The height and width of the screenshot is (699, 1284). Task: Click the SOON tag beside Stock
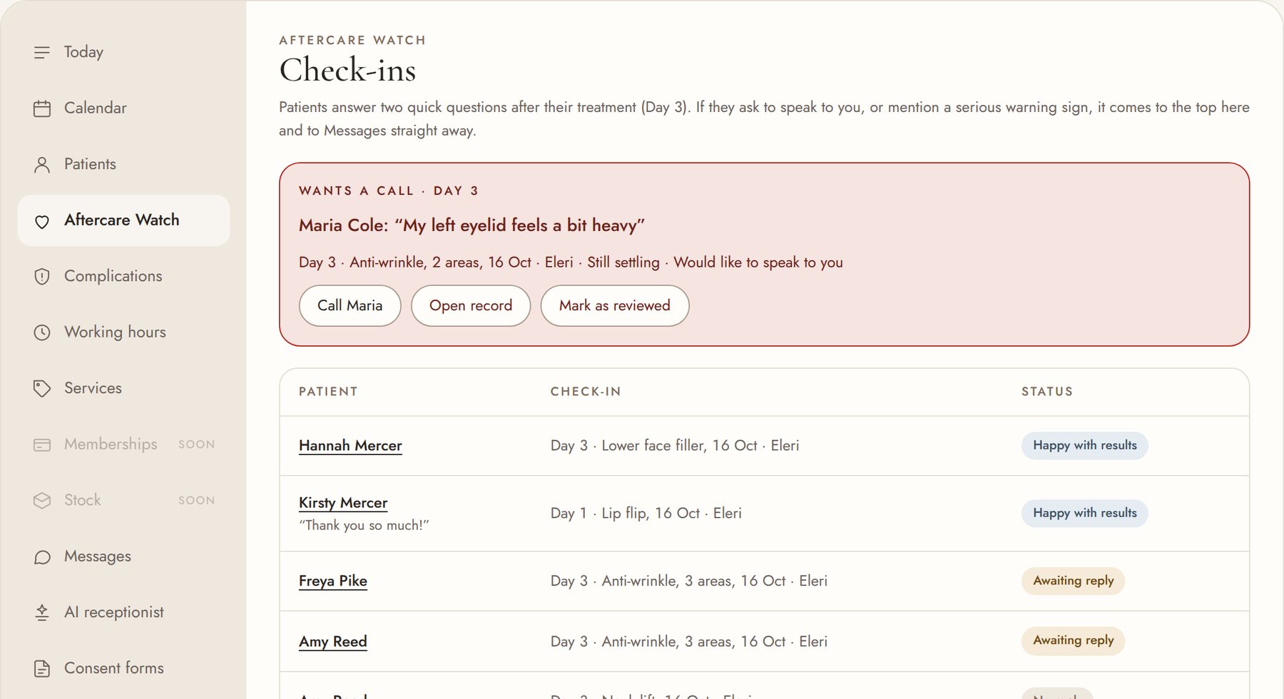point(196,501)
